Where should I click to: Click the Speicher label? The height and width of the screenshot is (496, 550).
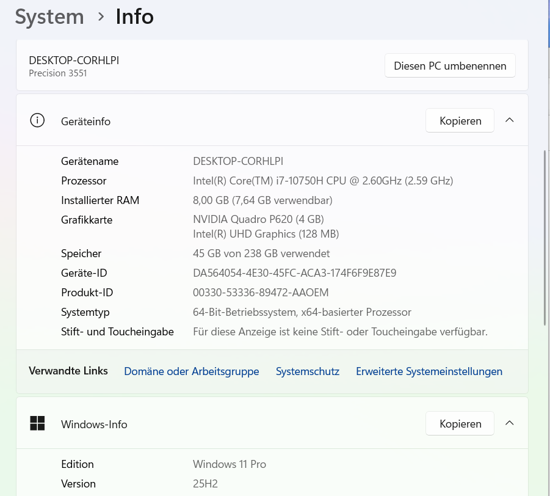click(81, 253)
